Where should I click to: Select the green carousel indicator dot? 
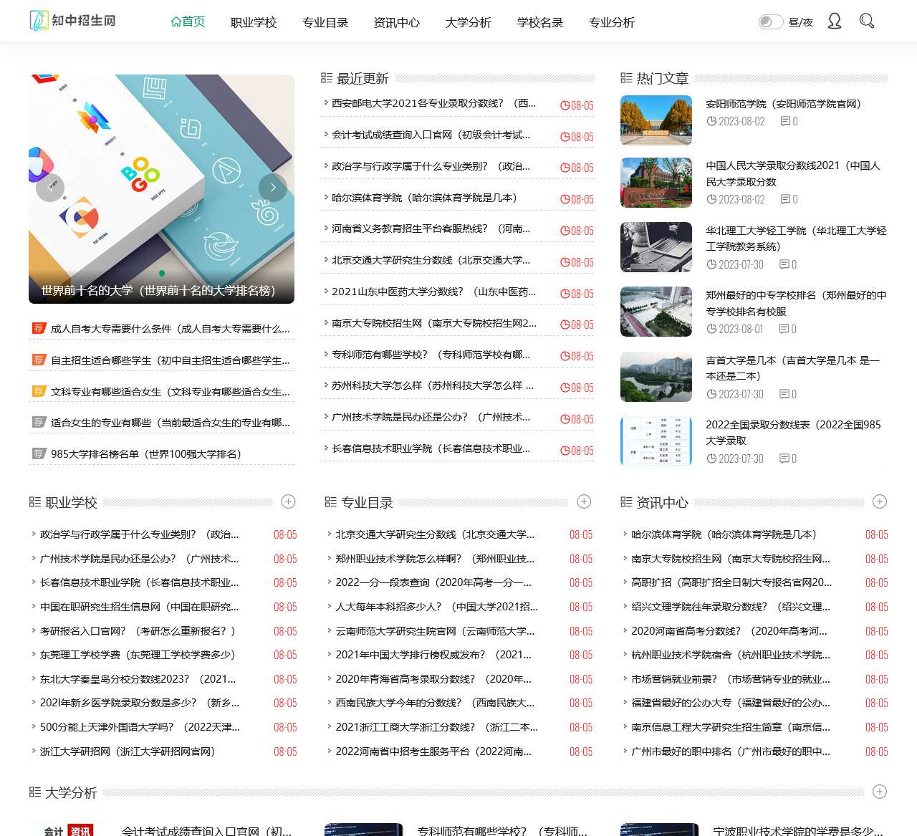pyautogui.click(x=162, y=273)
